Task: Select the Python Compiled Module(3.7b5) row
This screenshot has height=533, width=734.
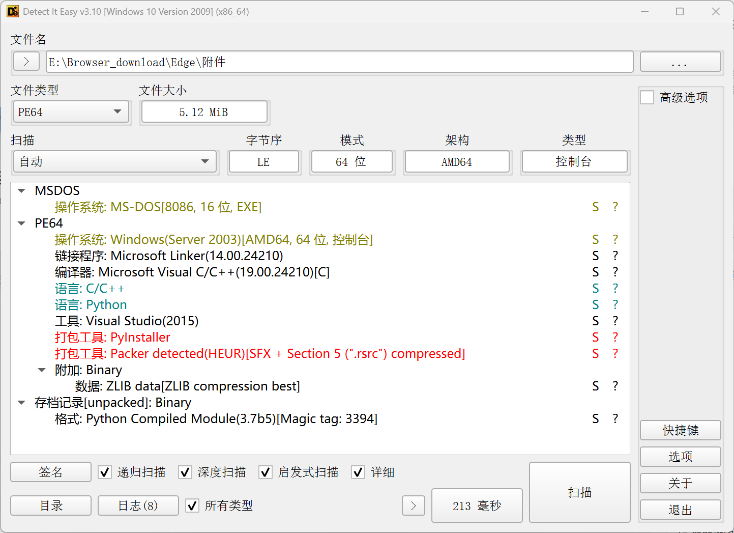Action: click(x=320, y=419)
